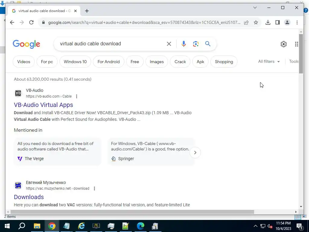Viewport: 309px width, 232px height.
Task: Open Windows taskbar search
Action: point(22,226)
